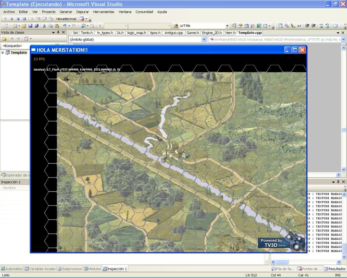Viewport: 347px width, 278px height.
Task: Click the Save All icon
Action: click(x=37, y=26)
